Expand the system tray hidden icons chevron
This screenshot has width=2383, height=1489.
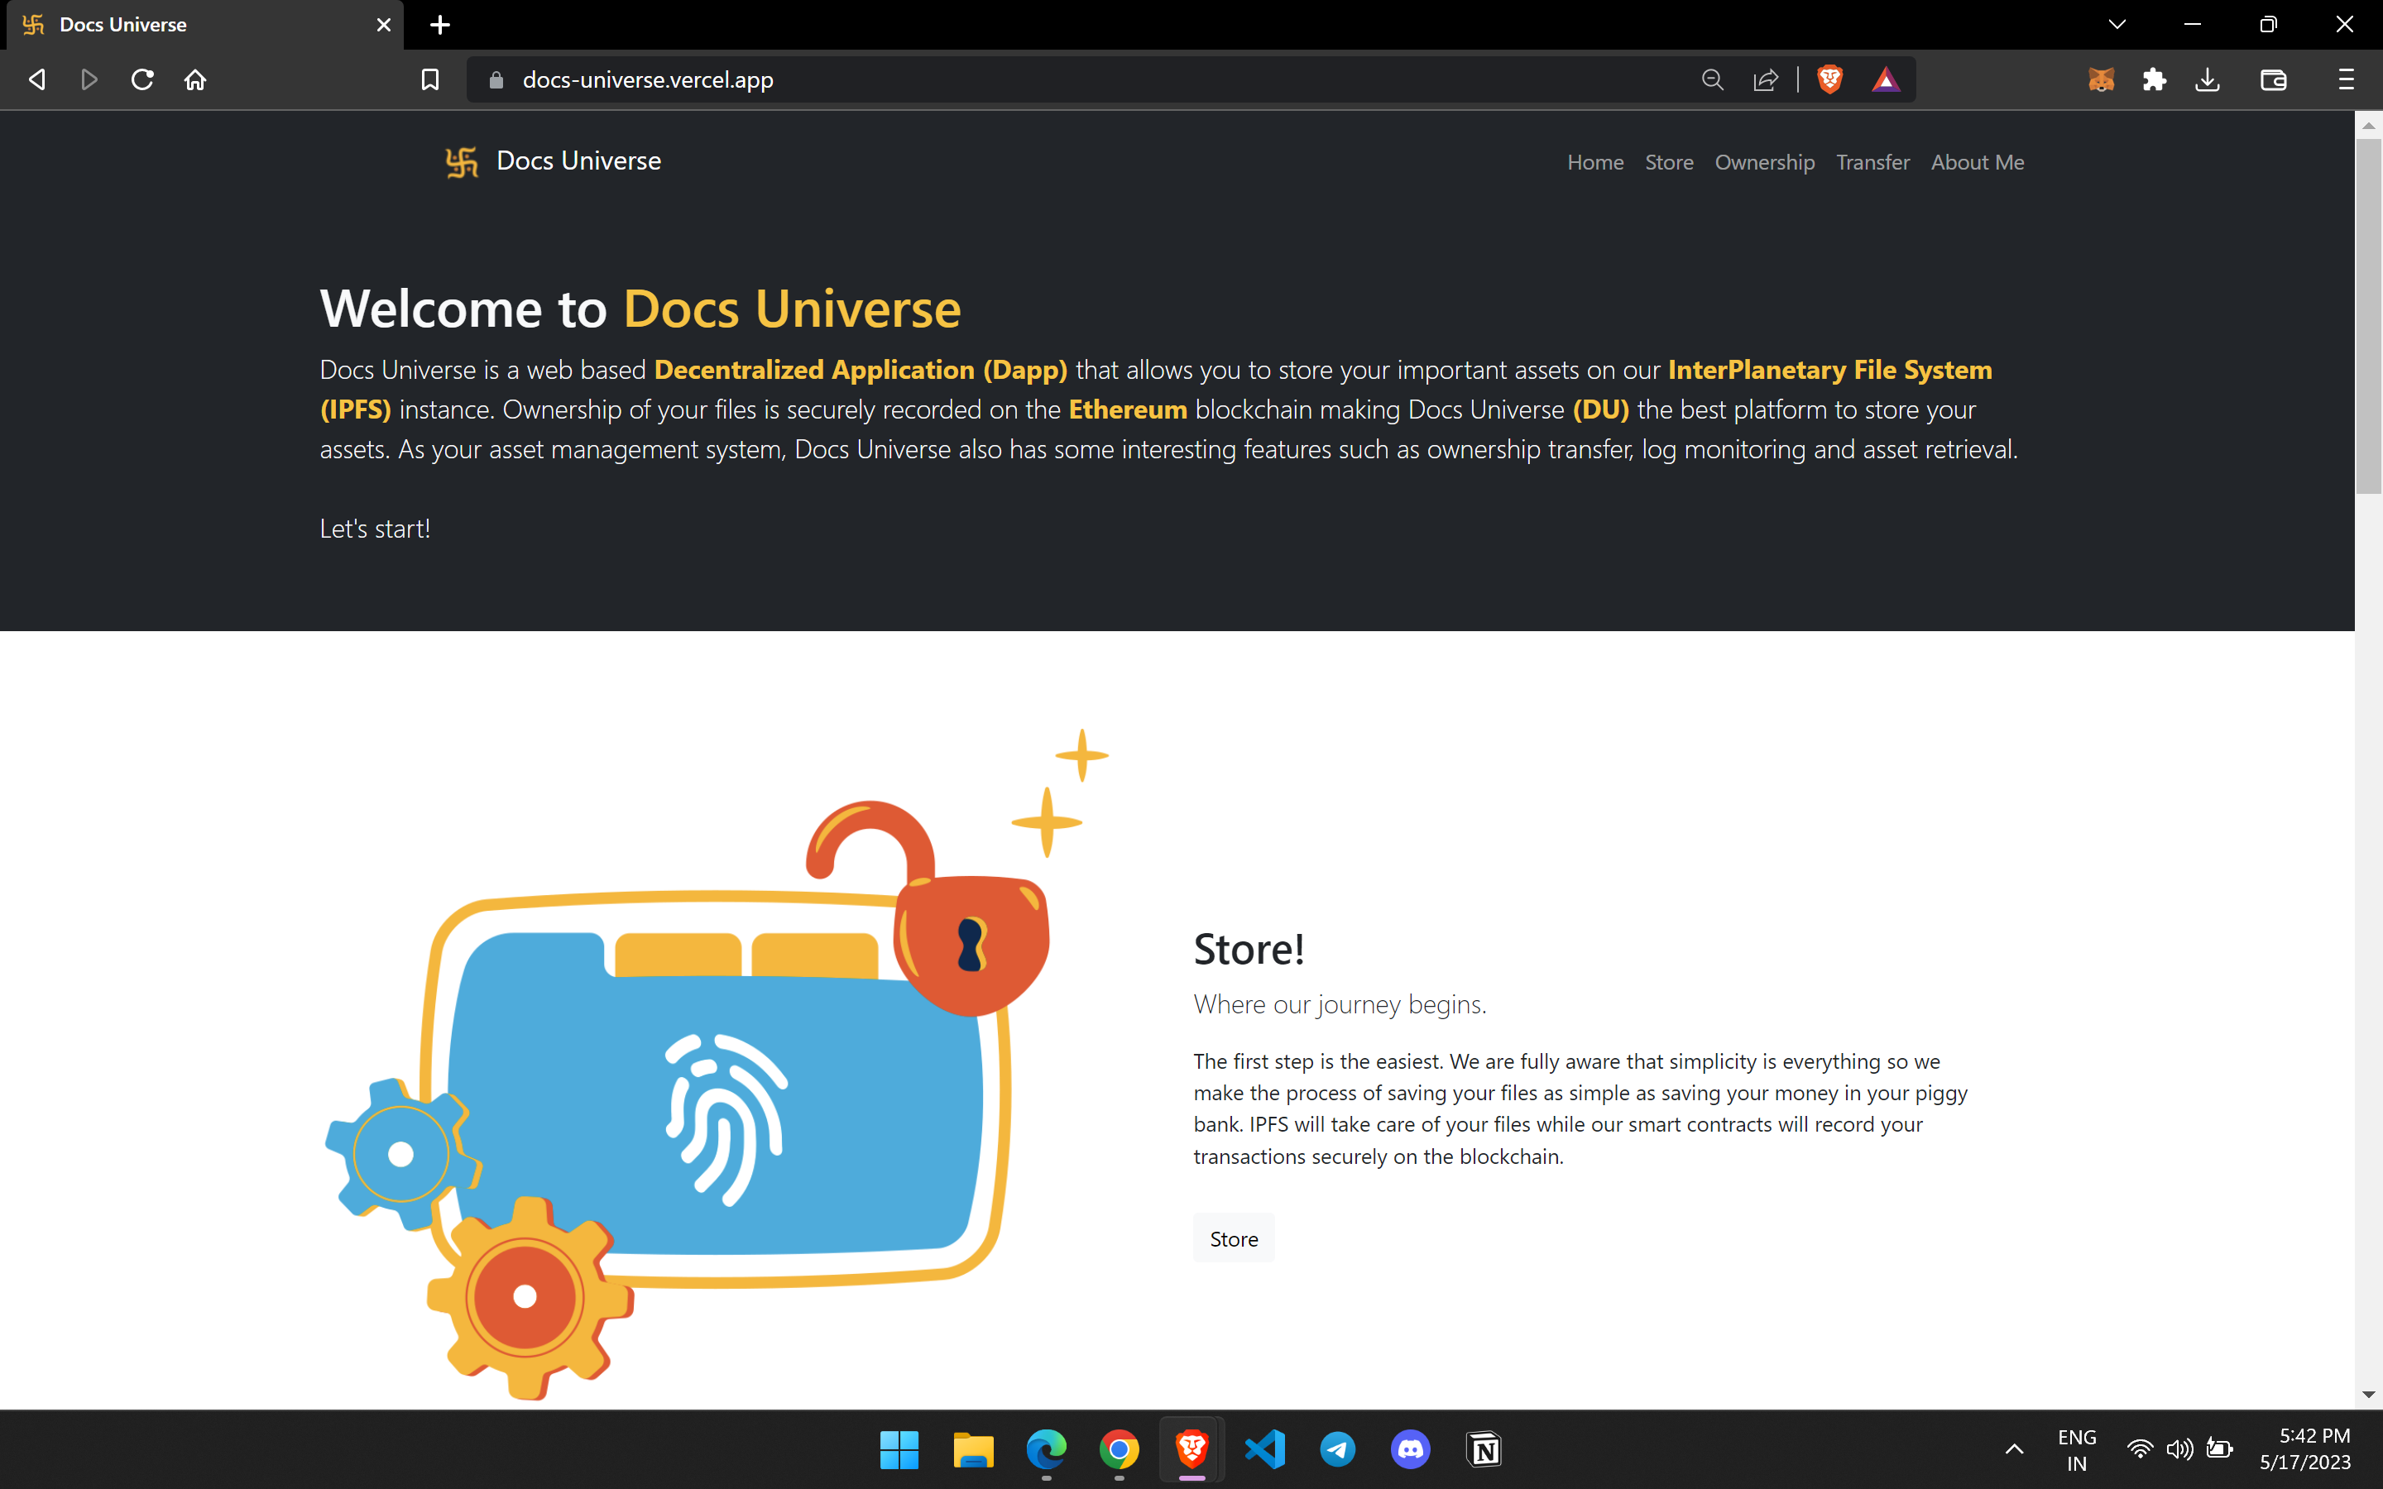click(x=2014, y=1448)
